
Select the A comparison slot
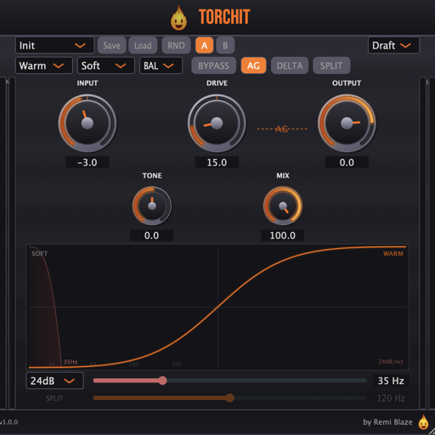pos(204,45)
